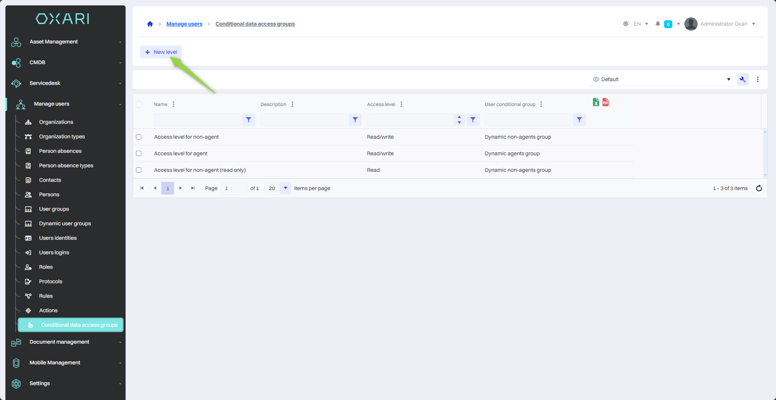Open Dynamic user groups in sidebar
Screen dimensions: 776x400
pos(65,224)
